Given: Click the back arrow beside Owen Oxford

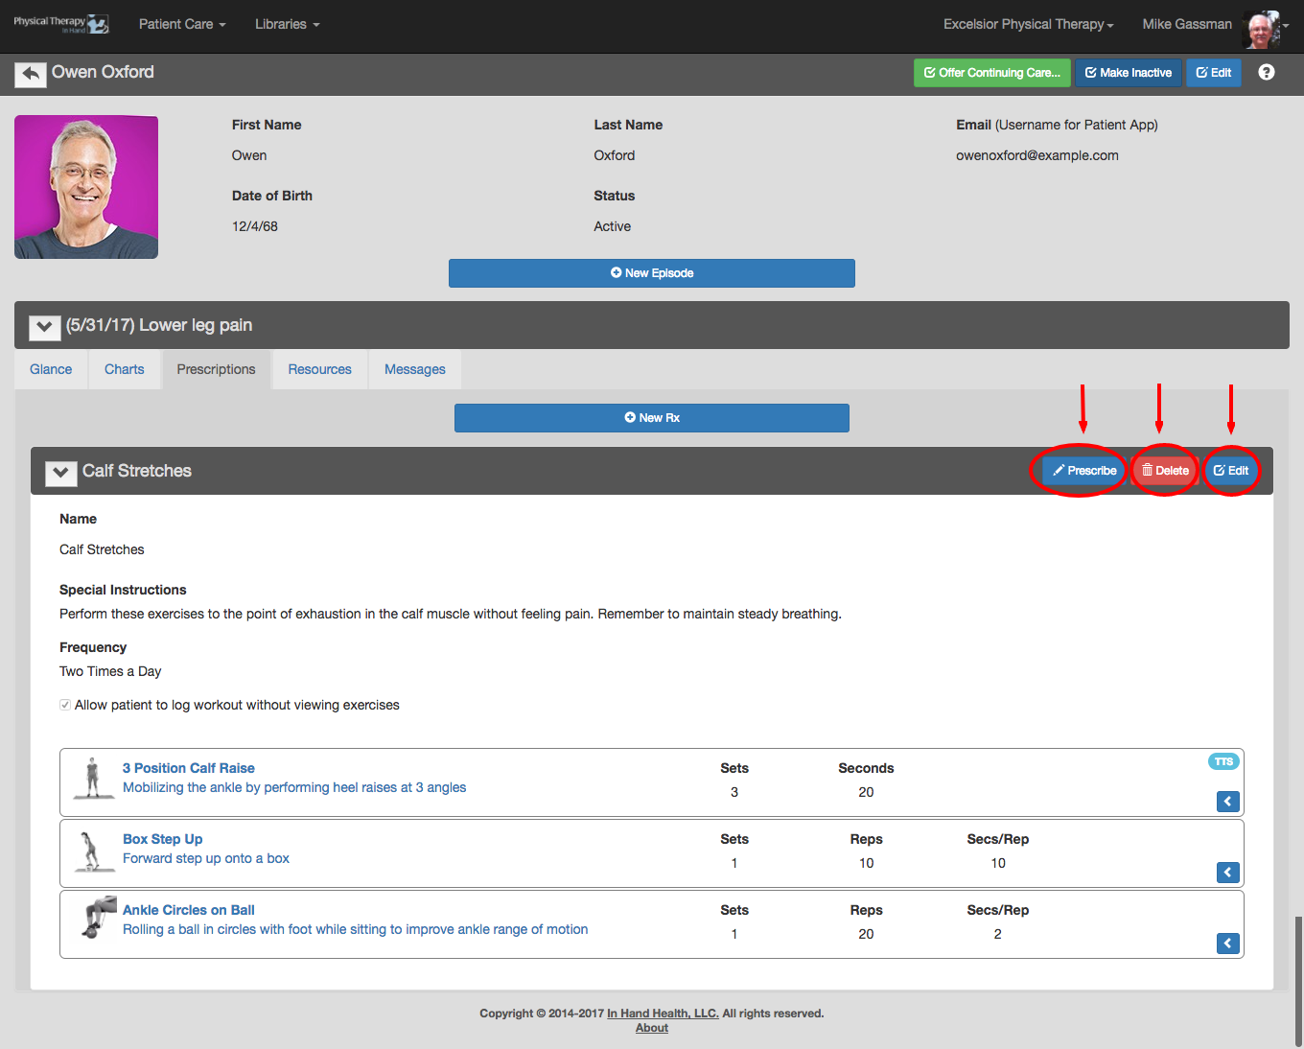Looking at the screenshot, I should [x=31, y=74].
